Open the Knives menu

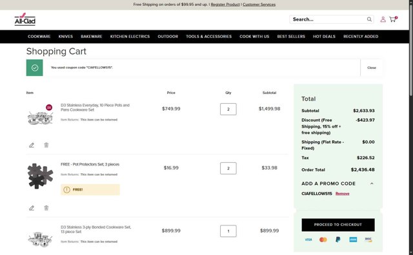click(66, 37)
